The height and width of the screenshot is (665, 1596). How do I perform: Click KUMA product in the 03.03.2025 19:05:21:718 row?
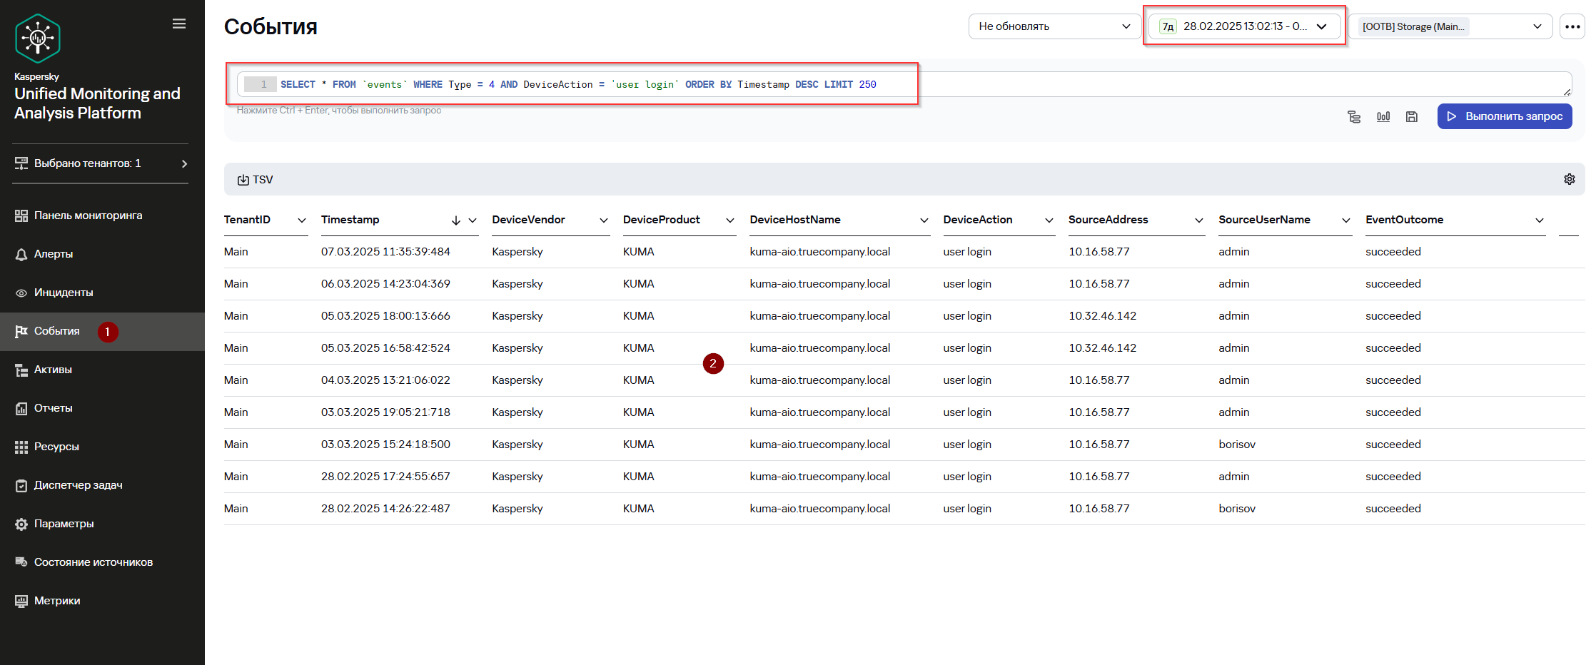[x=638, y=412]
